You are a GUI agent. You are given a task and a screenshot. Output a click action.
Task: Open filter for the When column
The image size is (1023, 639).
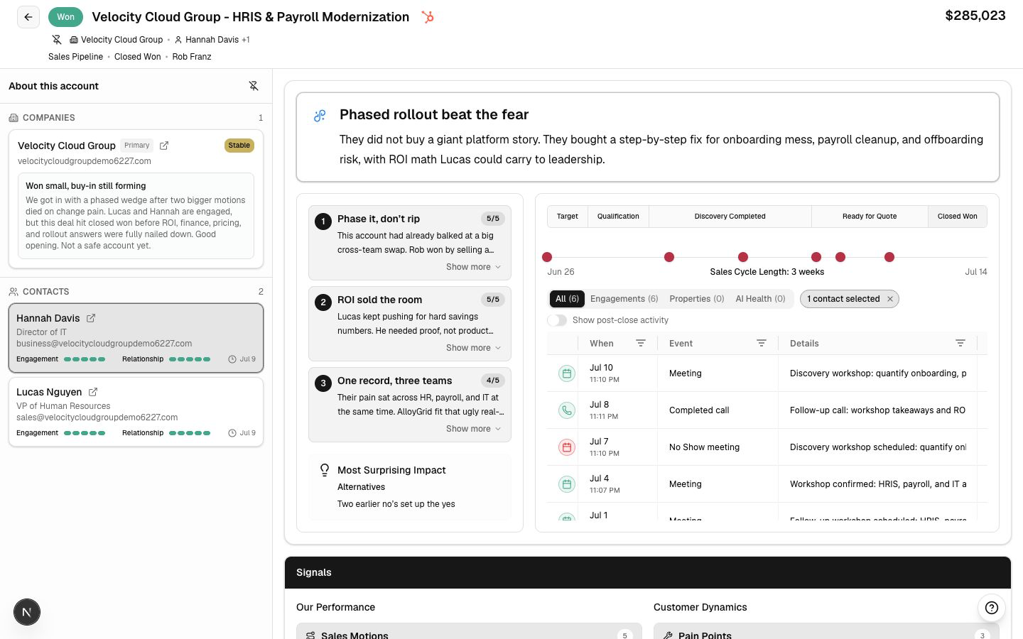pos(640,343)
